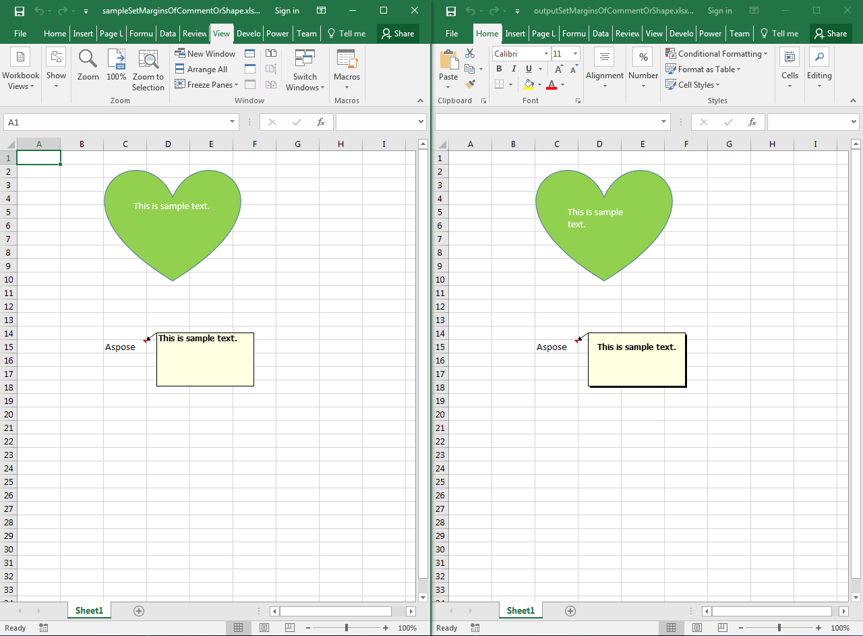863x636 pixels.
Task: Click the Cut scissors icon
Action: pos(470,53)
